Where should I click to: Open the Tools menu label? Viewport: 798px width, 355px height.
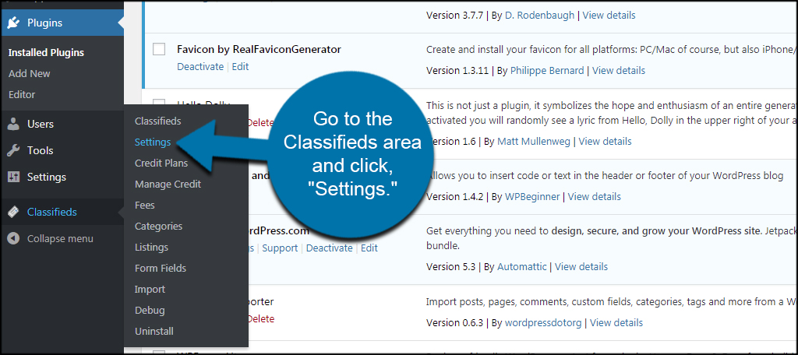(41, 150)
